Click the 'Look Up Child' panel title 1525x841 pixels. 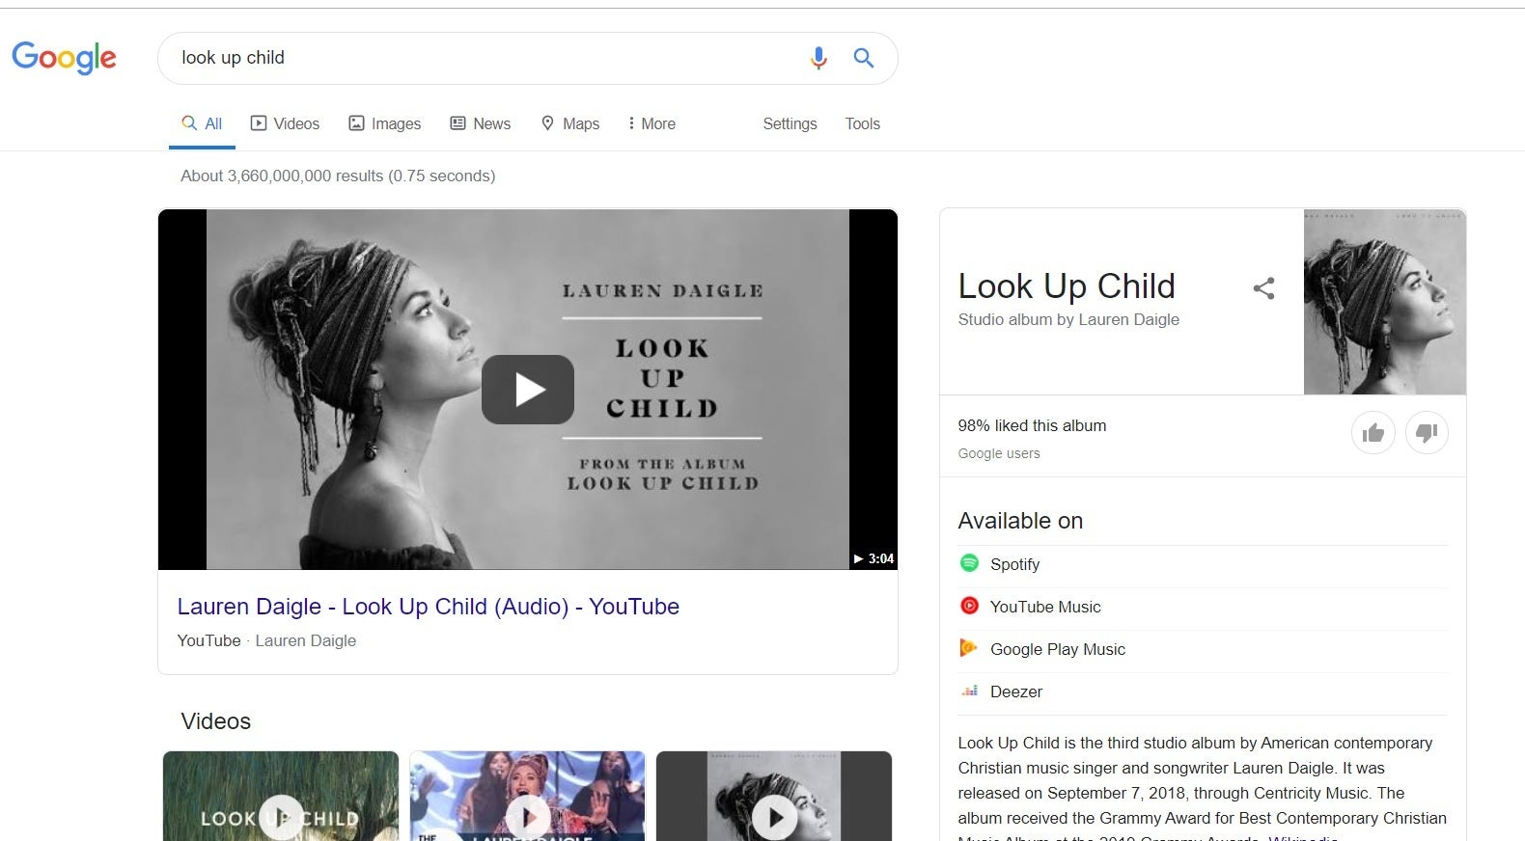pyautogui.click(x=1067, y=286)
